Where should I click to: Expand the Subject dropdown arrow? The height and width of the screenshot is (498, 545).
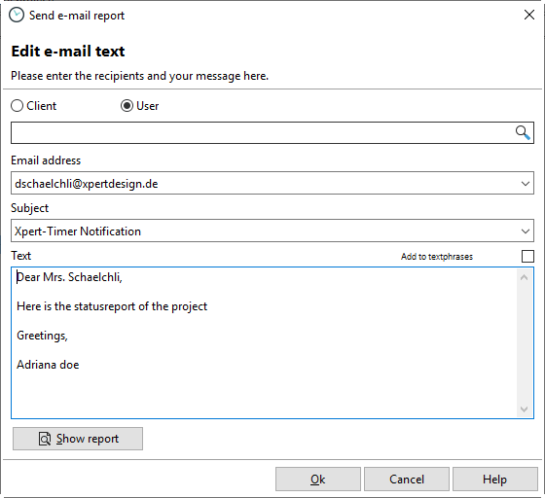tap(526, 231)
